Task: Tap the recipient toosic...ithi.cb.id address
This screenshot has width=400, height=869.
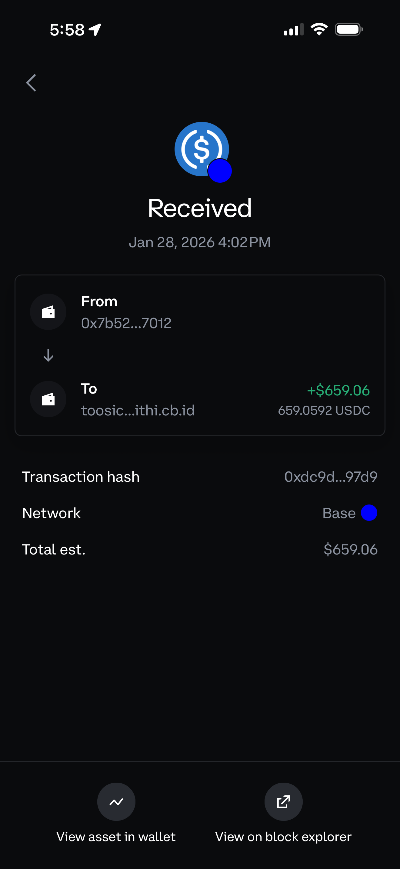Action: click(138, 411)
